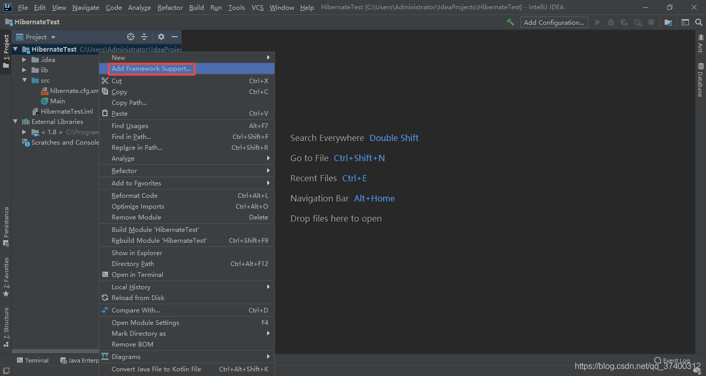Open Diagrams submenu
Screen dimensions: 706x376
click(x=187, y=356)
